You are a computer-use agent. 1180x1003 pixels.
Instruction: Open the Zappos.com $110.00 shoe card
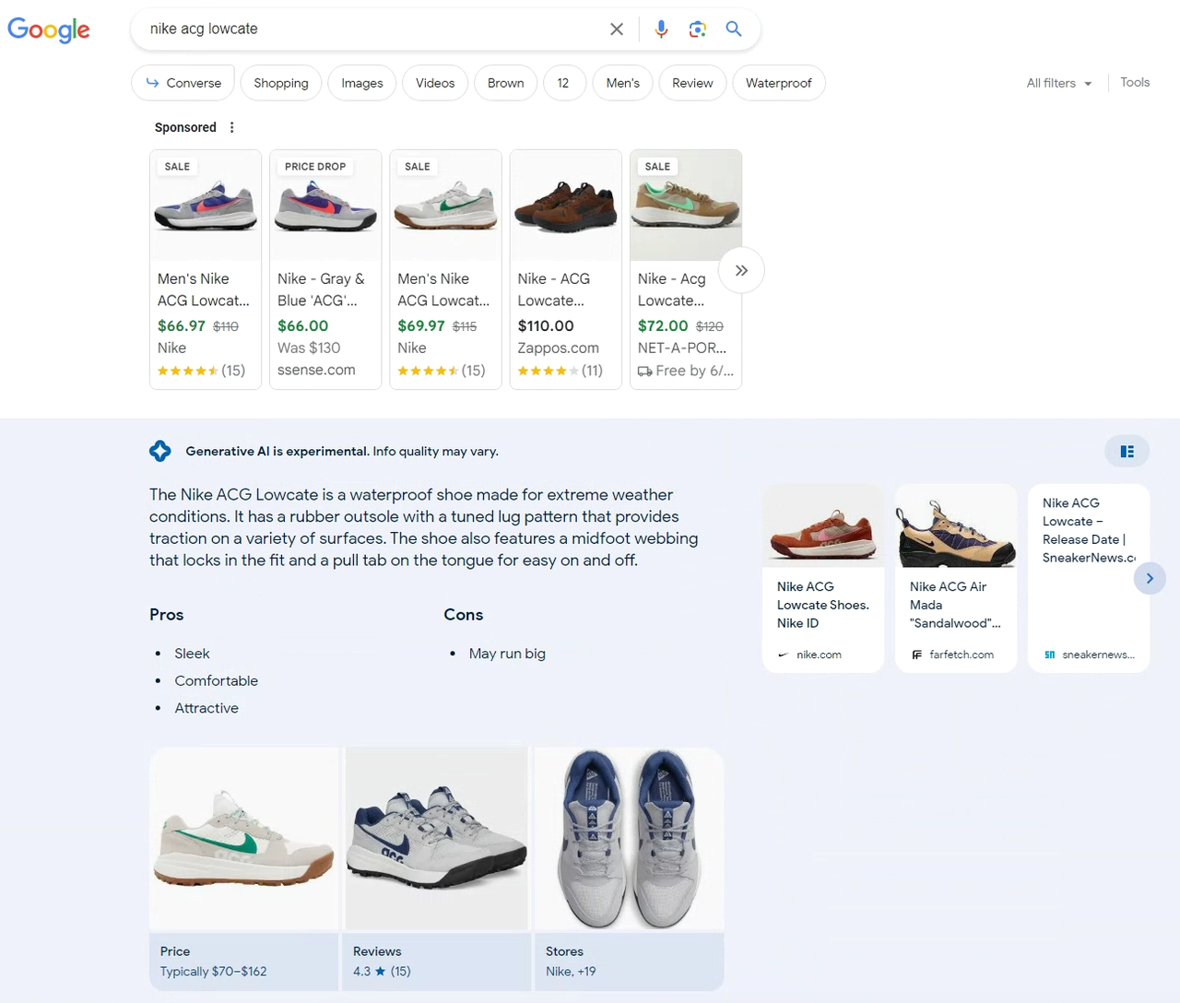[x=566, y=269]
